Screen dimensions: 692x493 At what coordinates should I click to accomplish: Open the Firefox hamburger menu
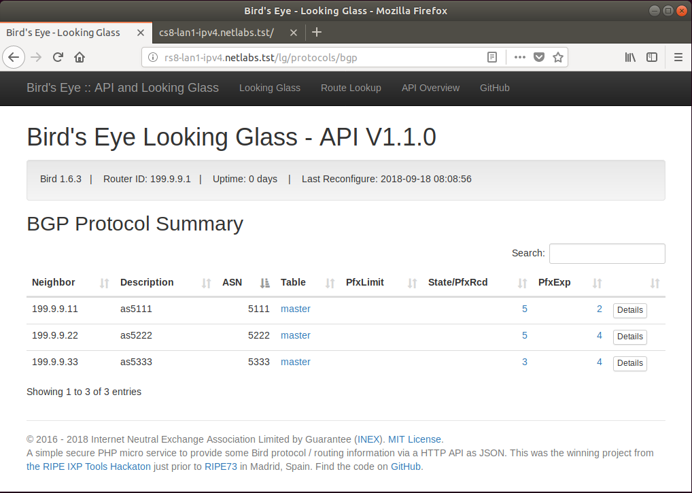click(x=678, y=58)
